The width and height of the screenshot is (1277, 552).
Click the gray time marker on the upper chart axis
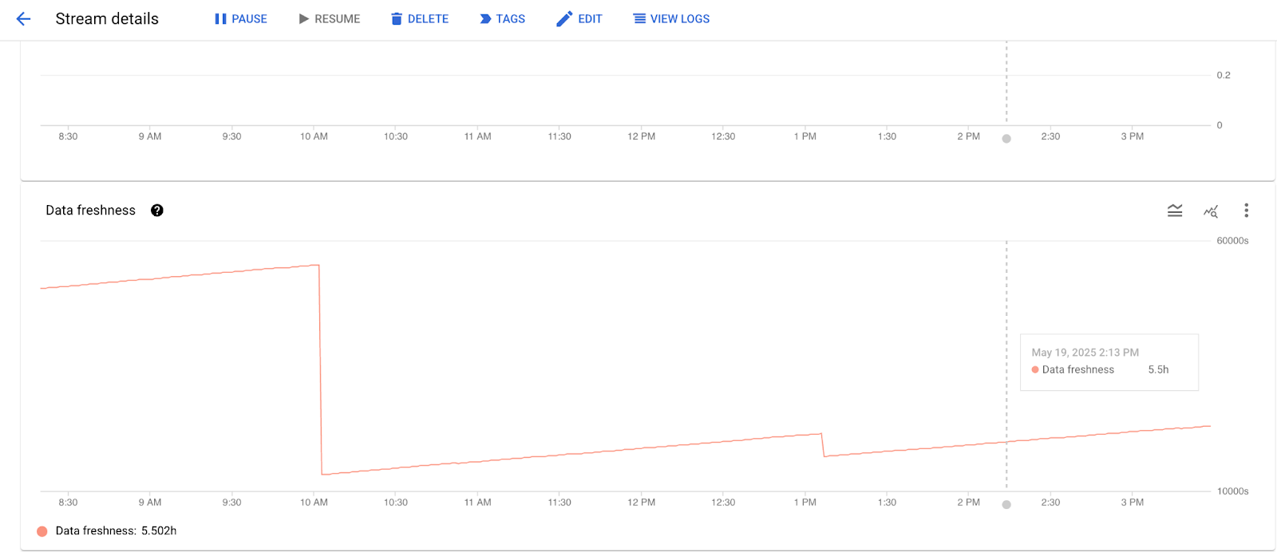pyautogui.click(x=1006, y=139)
